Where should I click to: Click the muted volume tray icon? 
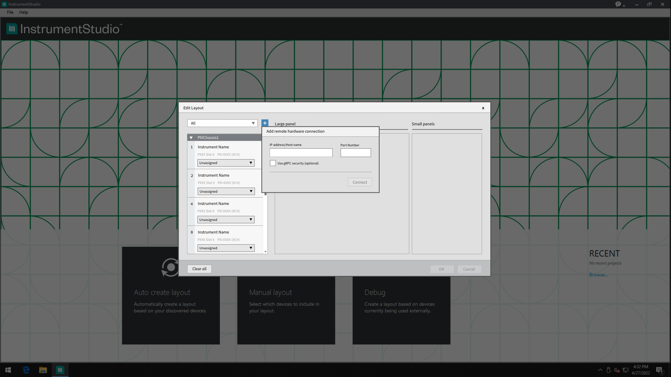[x=617, y=370]
